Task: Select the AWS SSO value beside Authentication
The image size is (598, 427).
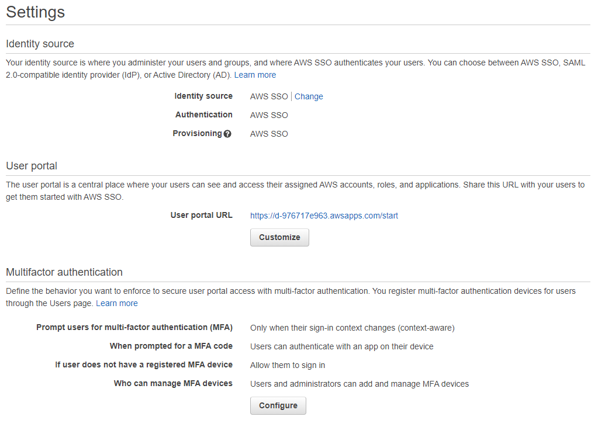Action: [x=269, y=115]
